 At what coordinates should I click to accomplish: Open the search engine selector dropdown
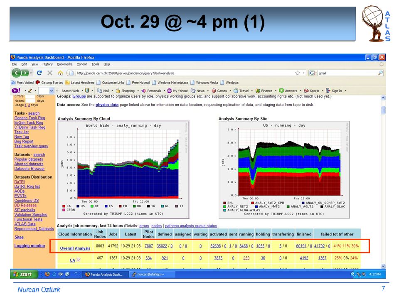pos(316,73)
